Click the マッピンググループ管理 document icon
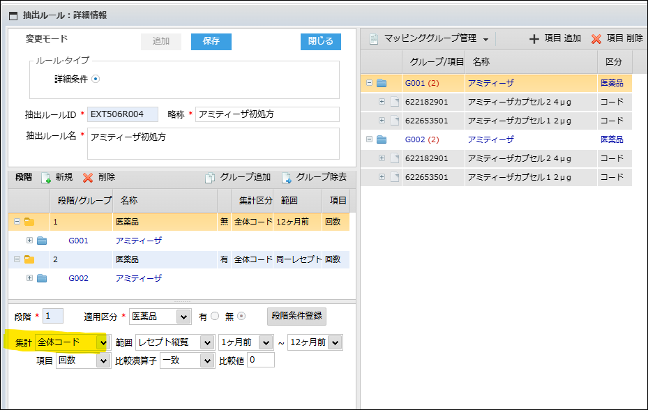The height and width of the screenshot is (410, 648). coord(374,39)
